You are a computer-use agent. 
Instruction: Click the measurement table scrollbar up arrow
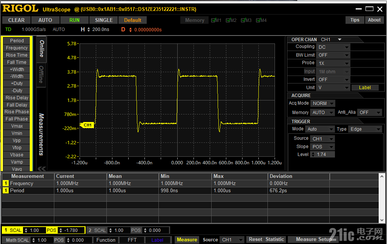[x=382, y=176]
